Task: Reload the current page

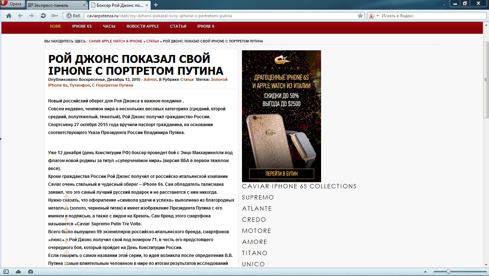Action: pos(43,16)
